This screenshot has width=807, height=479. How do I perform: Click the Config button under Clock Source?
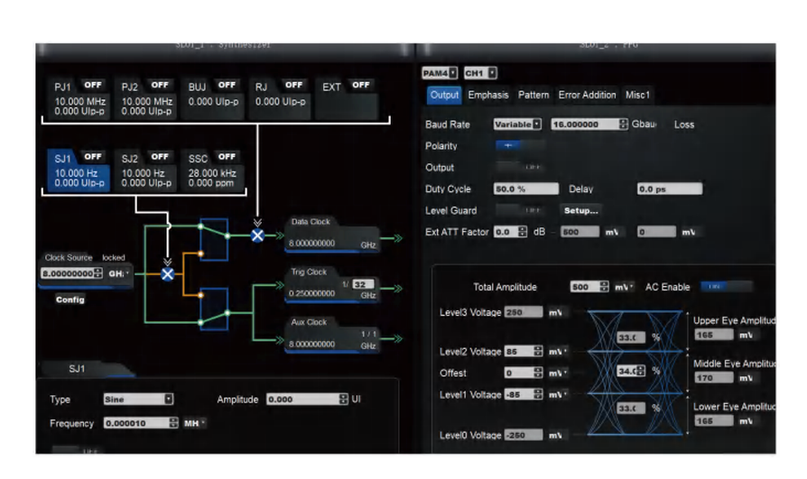[x=70, y=299]
